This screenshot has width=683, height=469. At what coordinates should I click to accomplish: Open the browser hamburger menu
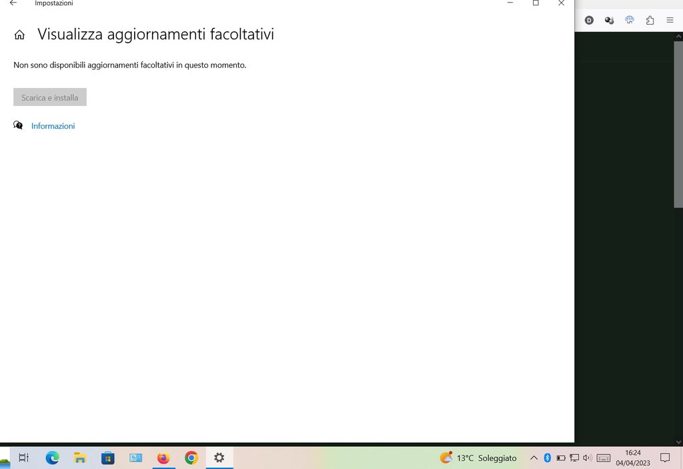coord(670,20)
